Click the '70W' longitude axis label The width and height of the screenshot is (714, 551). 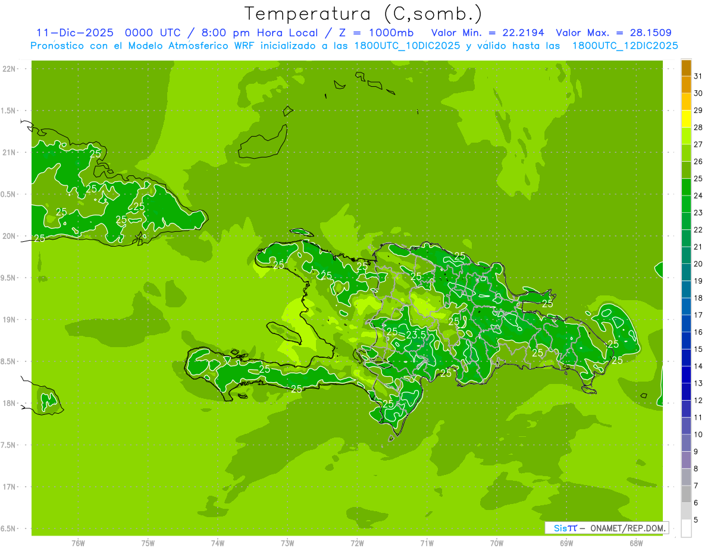tap(497, 543)
